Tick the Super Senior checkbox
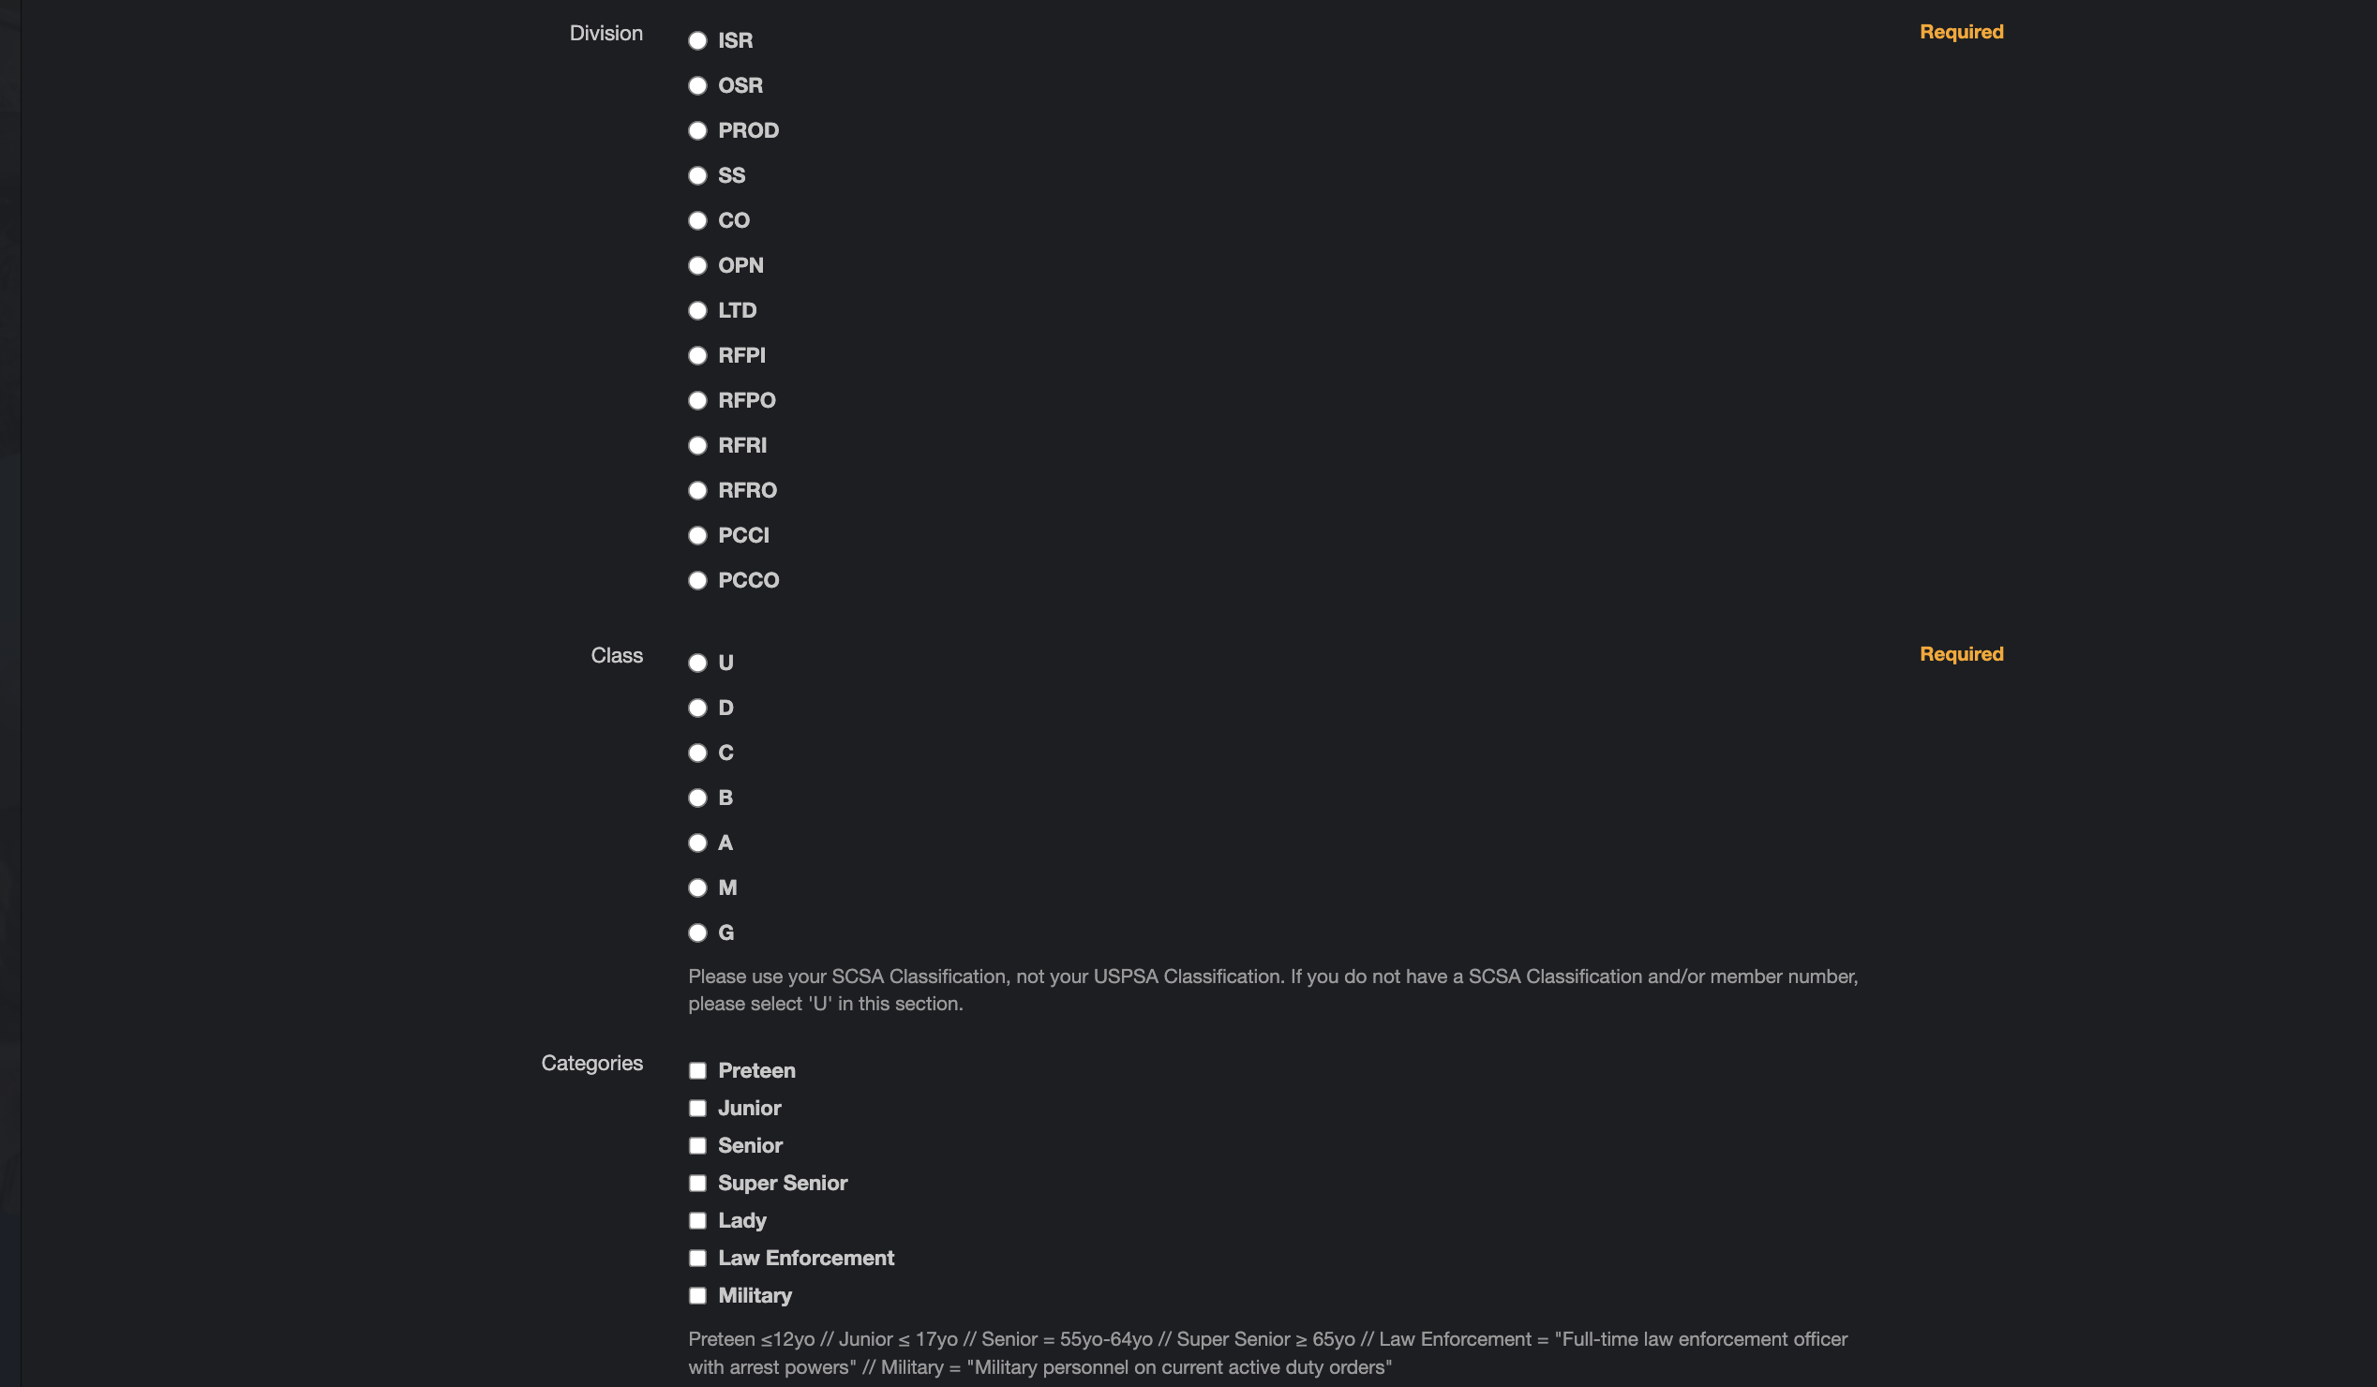This screenshot has width=2377, height=1387. 697,1184
